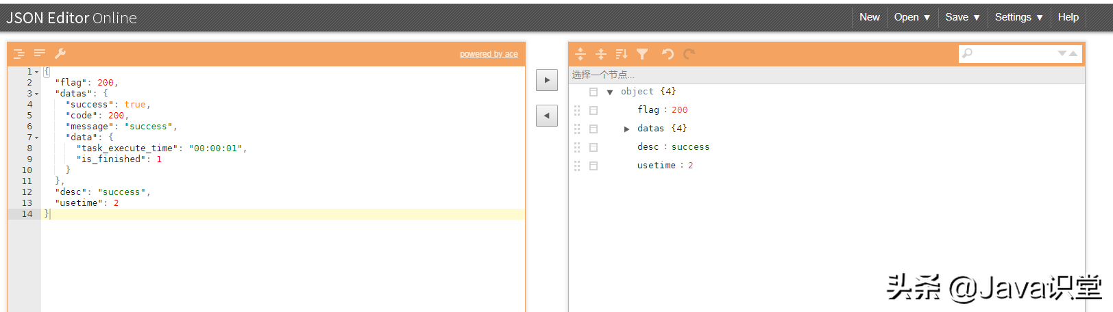
Task: Copy JSON to the right tree panel
Action: [546, 80]
